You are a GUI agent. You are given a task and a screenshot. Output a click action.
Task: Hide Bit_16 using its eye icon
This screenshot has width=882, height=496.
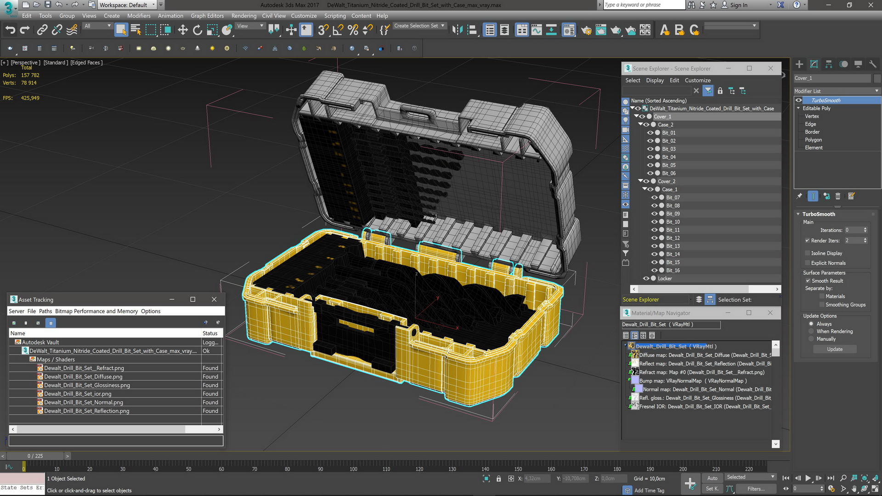(x=654, y=271)
